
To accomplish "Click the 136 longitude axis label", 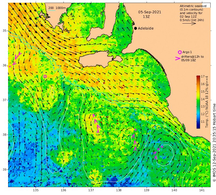I will pyautogui.click(x=63, y=190).
